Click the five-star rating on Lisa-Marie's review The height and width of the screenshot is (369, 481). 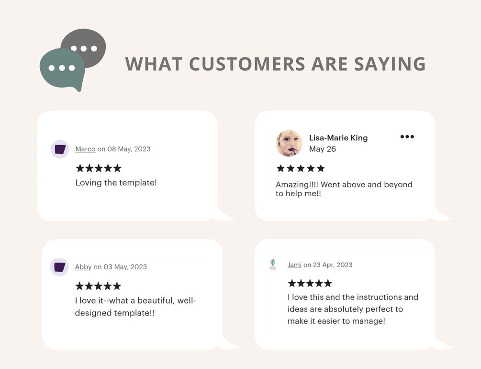click(x=301, y=169)
